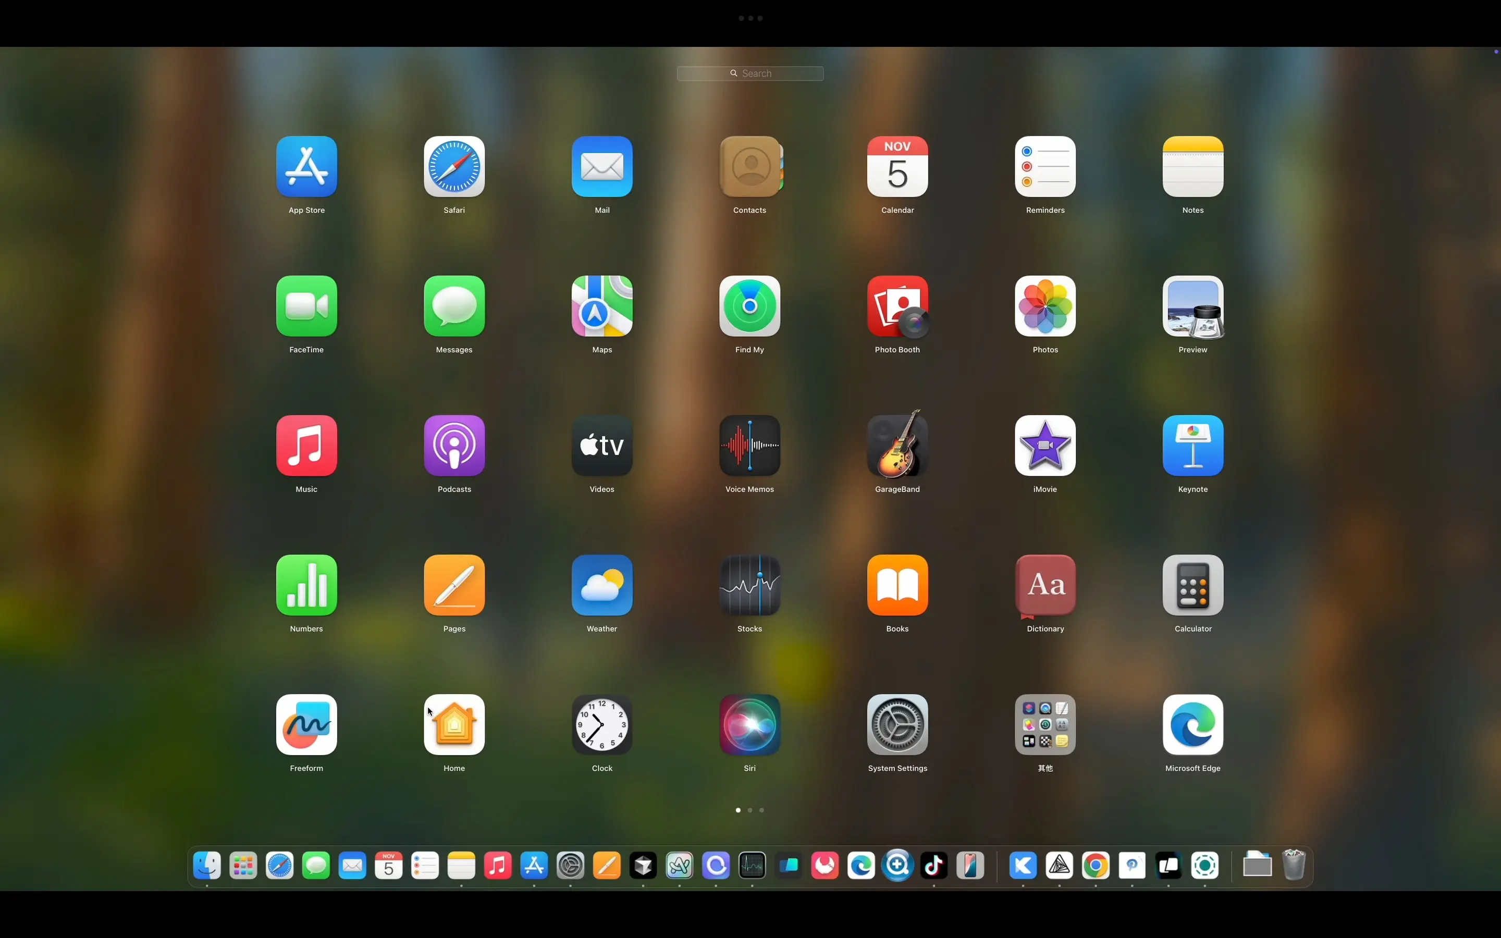The width and height of the screenshot is (1501, 938).
Task: Expand the 其他 apps folder
Action: click(x=1044, y=724)
